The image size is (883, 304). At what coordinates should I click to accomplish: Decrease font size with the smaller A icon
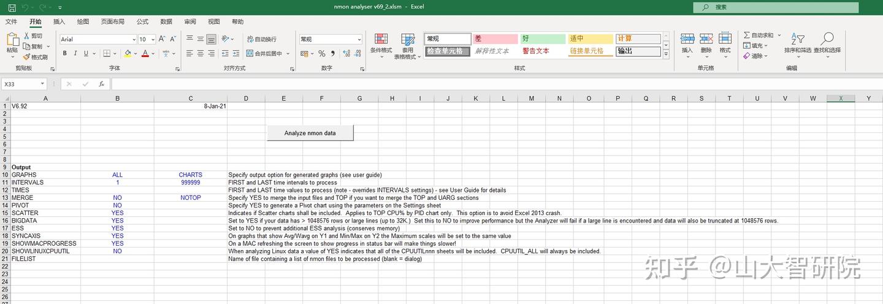tap(173, 39)
